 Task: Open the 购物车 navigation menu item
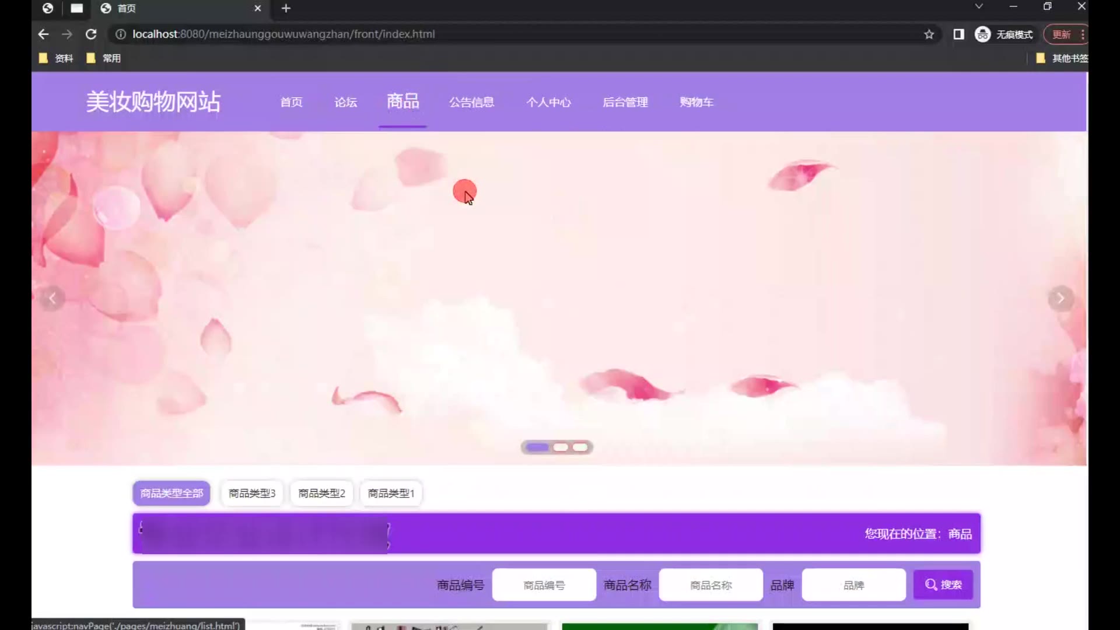pyautogui.click(x=696, y=103)
